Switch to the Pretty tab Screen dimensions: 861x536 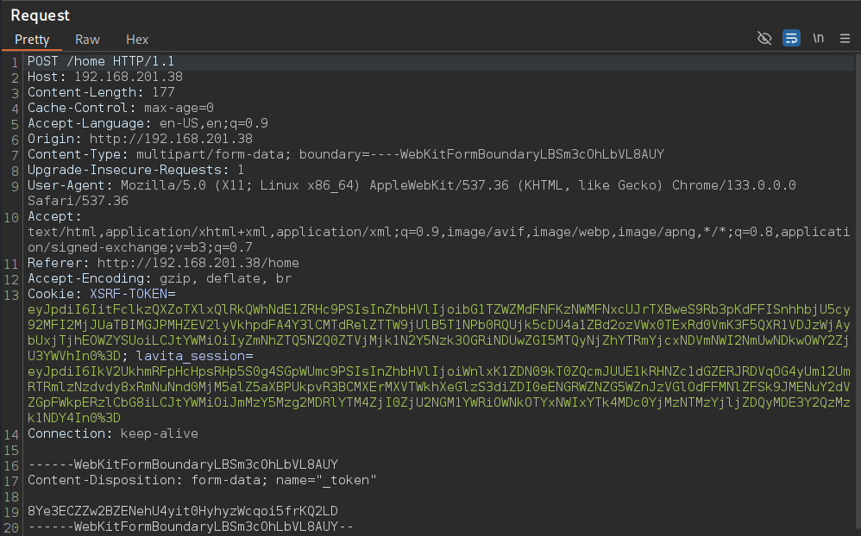pyautogui.click(x=32, y=40)
